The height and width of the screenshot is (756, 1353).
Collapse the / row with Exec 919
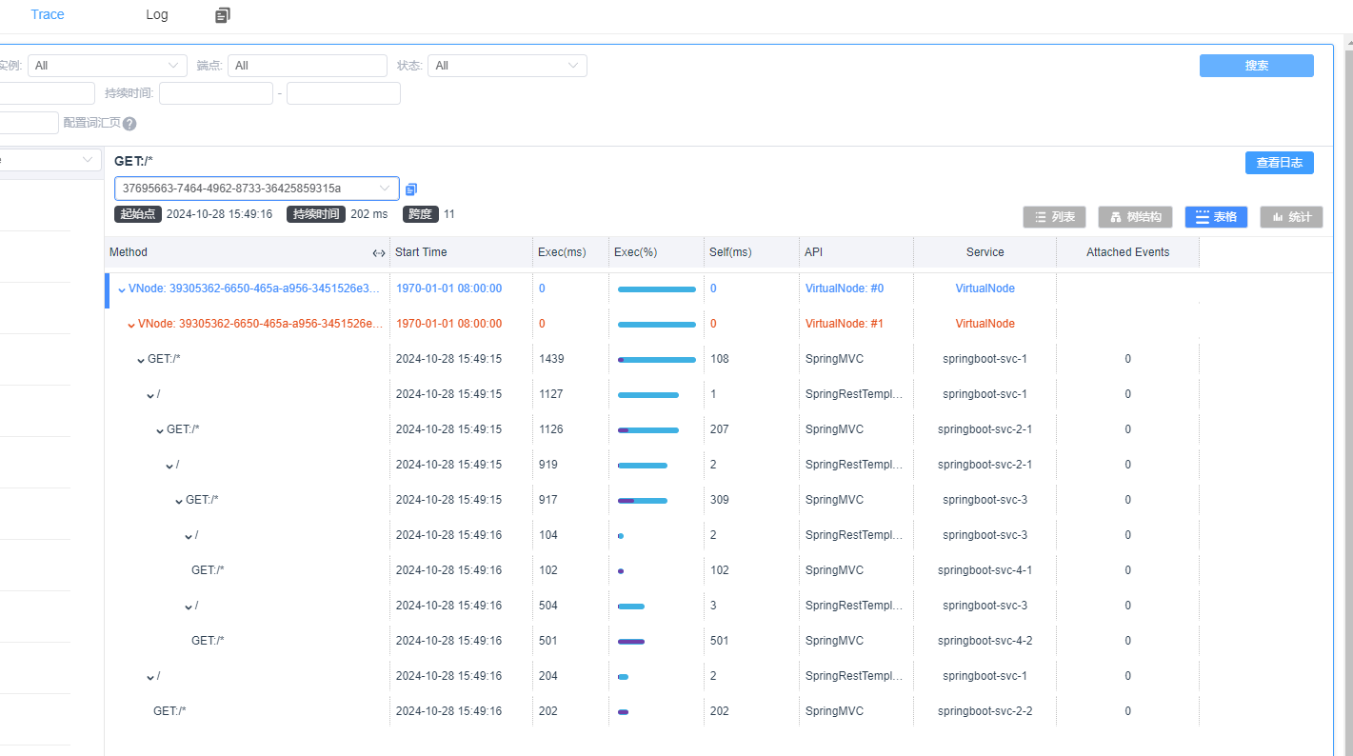(x=169, y=466)
